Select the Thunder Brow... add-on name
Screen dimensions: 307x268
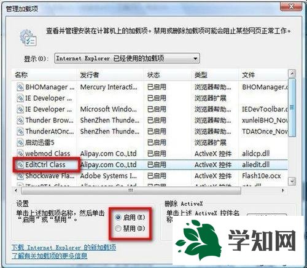tap(49, 120)
